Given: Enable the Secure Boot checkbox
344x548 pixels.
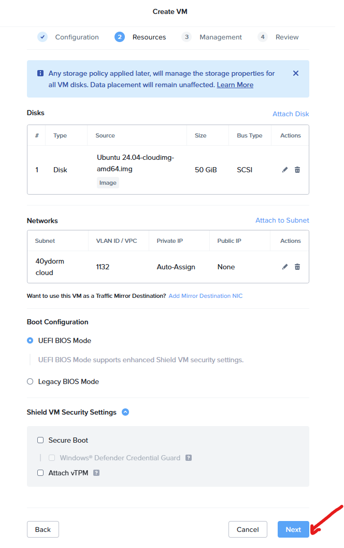Looking at the screenshot, I should coord(40,440).
